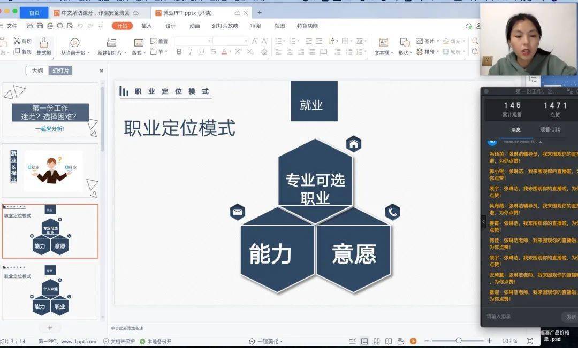Image resolution: width=578 pixels, height=348 pixels.
Task: Add a slide with the plus button
Action: click(x=50, y=328)
